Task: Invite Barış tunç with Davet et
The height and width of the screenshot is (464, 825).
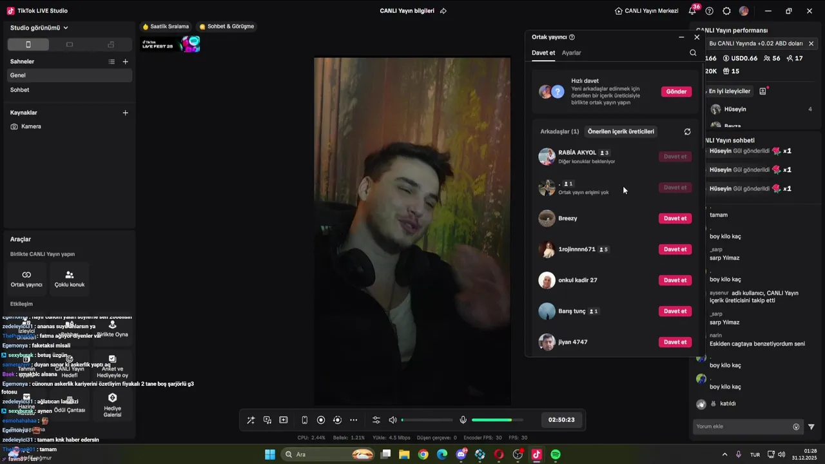Action: pos(675,311)
